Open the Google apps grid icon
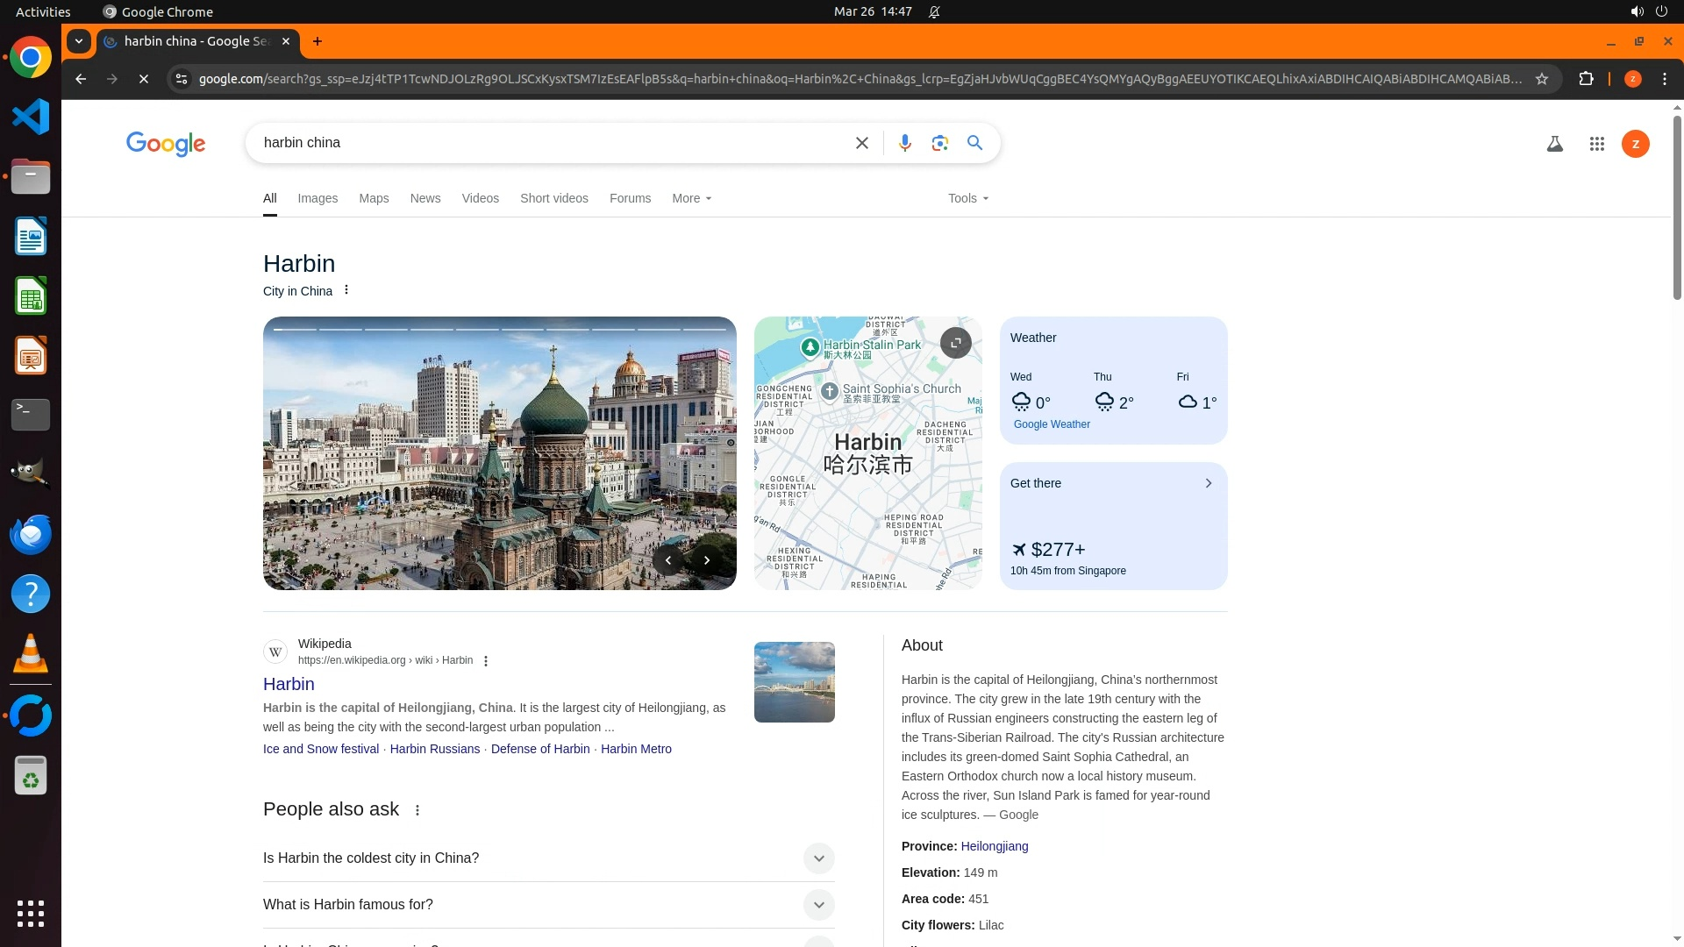 coord(1596,144)
